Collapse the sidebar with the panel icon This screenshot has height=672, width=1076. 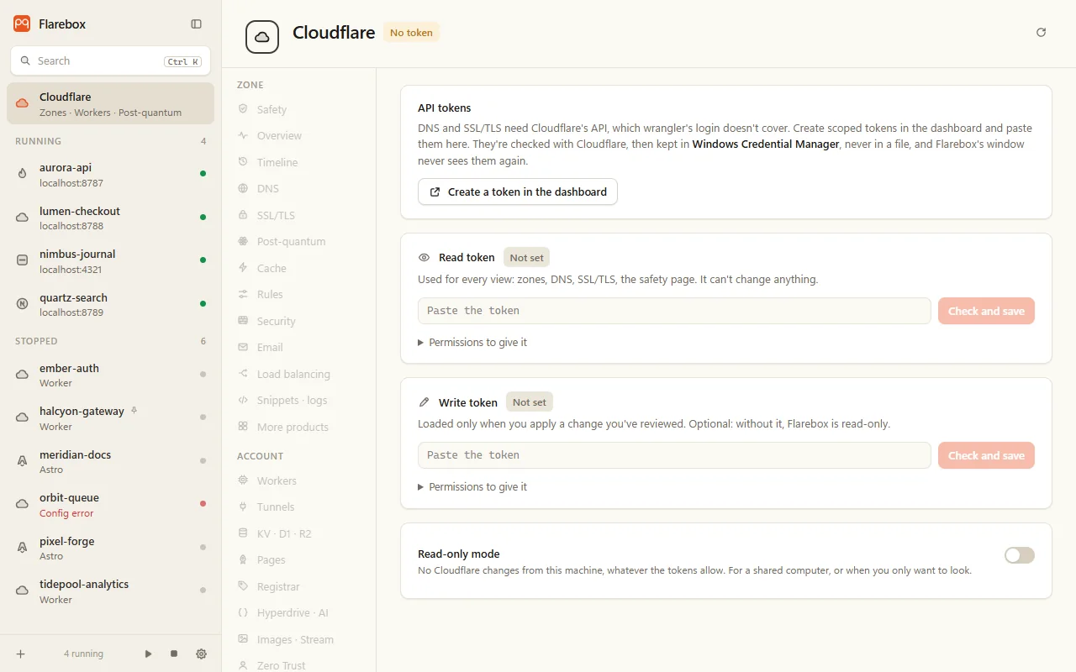197,24
